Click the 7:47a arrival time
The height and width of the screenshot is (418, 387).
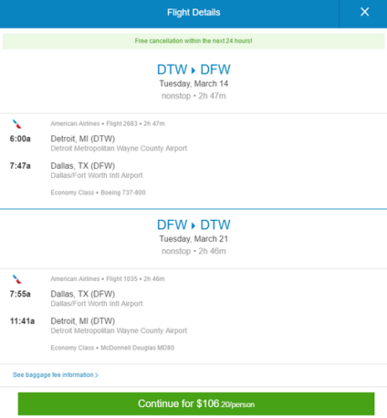coord(20,166)
